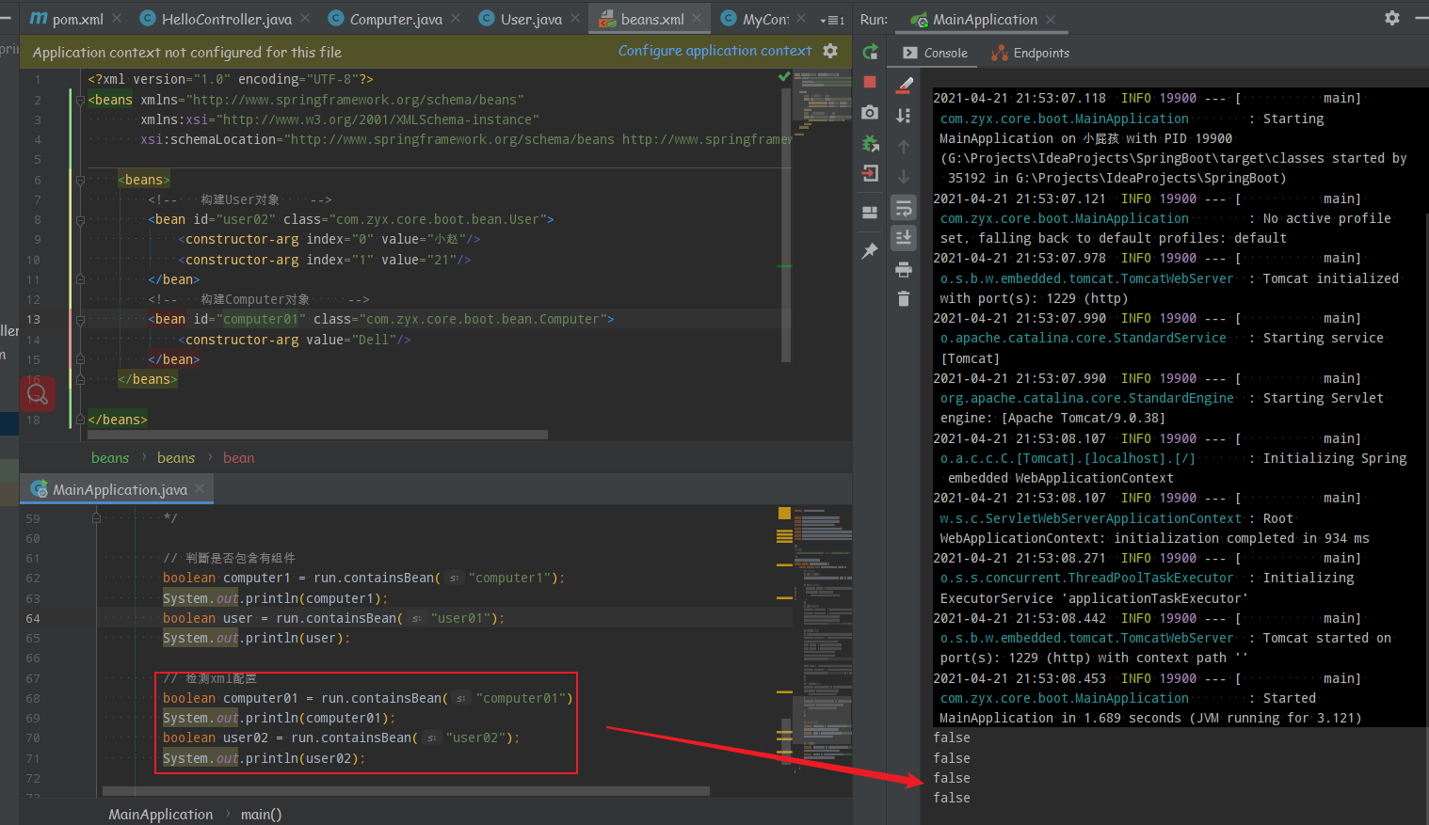Collapse the inner beans block on line 6

[x=80, y=180]
